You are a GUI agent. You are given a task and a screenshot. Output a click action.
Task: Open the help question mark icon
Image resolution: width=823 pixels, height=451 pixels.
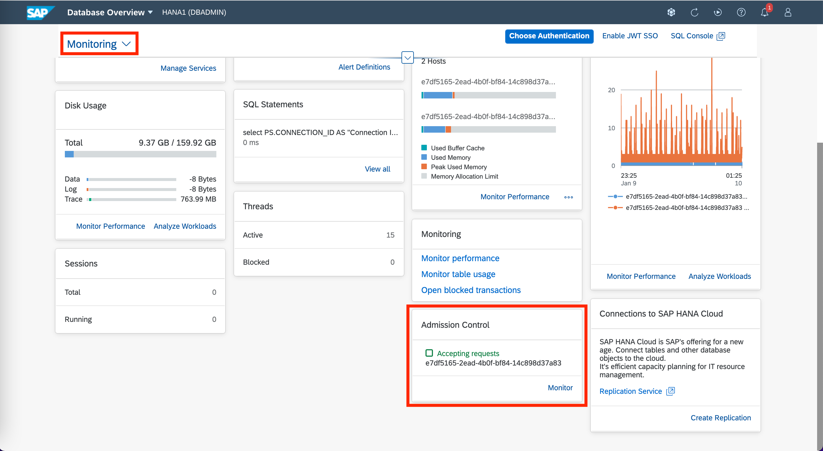point(741,12)
